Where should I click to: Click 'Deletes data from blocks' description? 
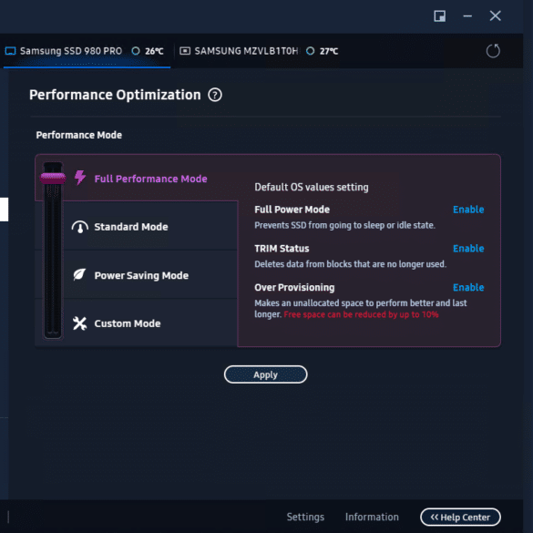pos(350,264)
